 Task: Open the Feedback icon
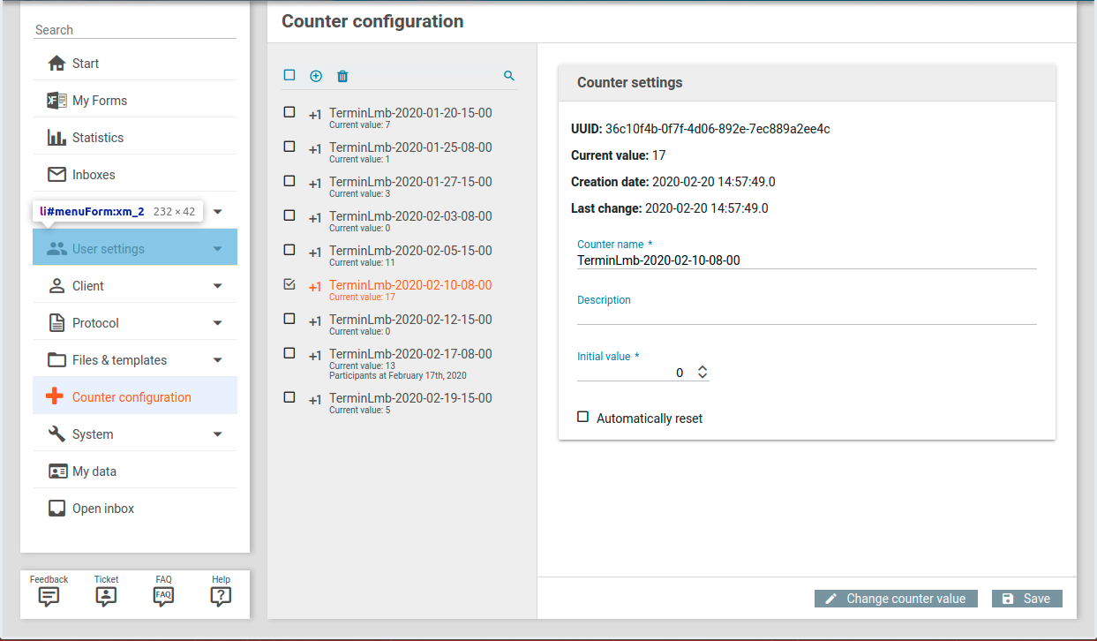point(49,596)
